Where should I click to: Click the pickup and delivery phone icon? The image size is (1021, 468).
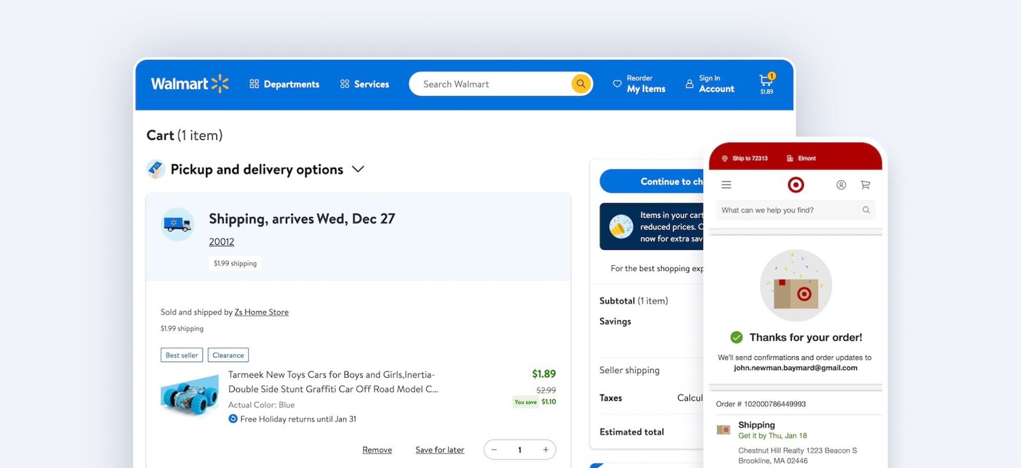pyautogui.click(x=156, y=169)
